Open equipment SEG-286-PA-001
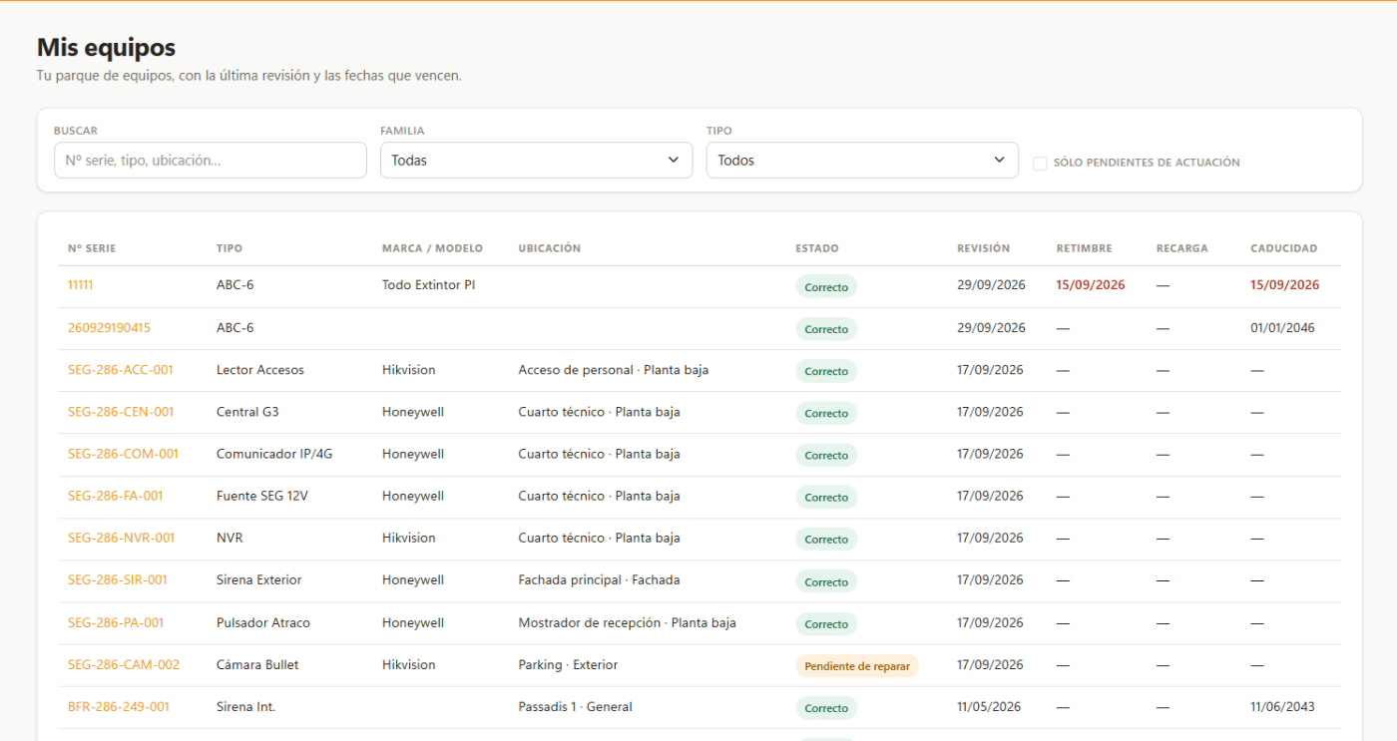1397x741 pixels. [x=116, y=623]
